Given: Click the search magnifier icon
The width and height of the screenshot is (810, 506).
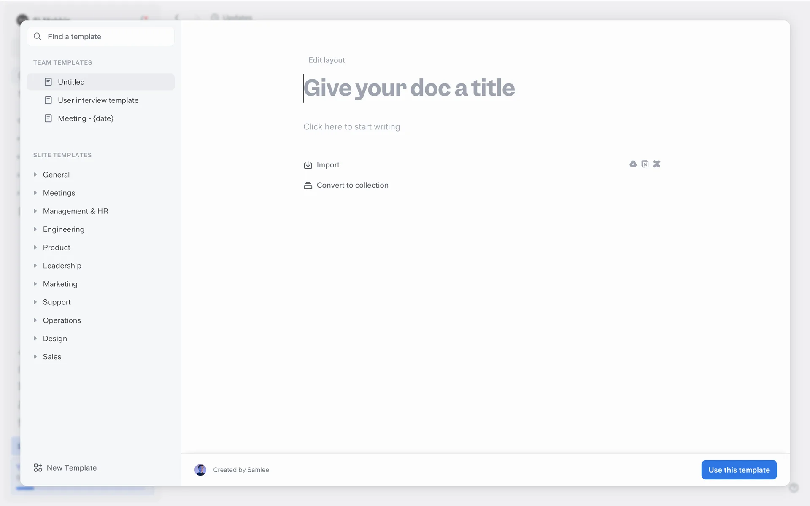Looking at the screenshot, I should tap(38, 37).
